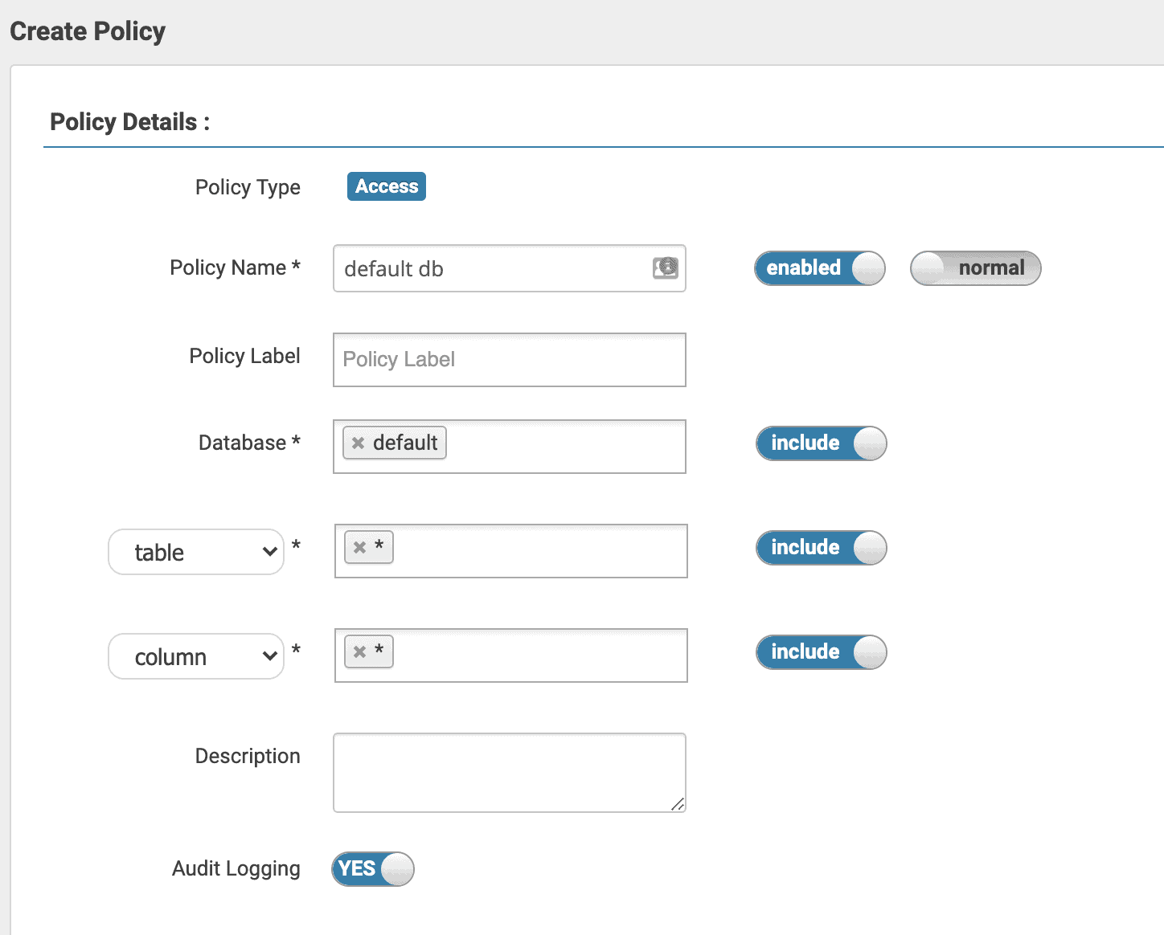This screenshot has height=935, width=1164.
Task: Select the Policy Name text field
Action: click(482, 268)
